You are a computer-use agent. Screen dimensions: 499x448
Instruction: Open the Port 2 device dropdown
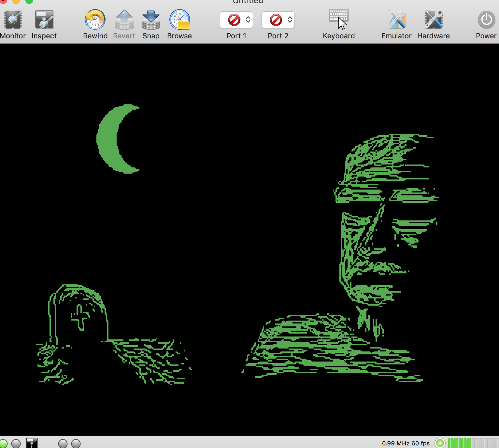pyautogui.click(x=278, y=20)
